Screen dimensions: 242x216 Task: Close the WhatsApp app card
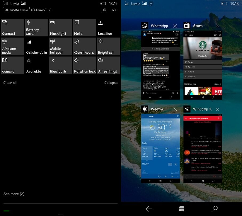pyautogui.click(x=175, y=26)
